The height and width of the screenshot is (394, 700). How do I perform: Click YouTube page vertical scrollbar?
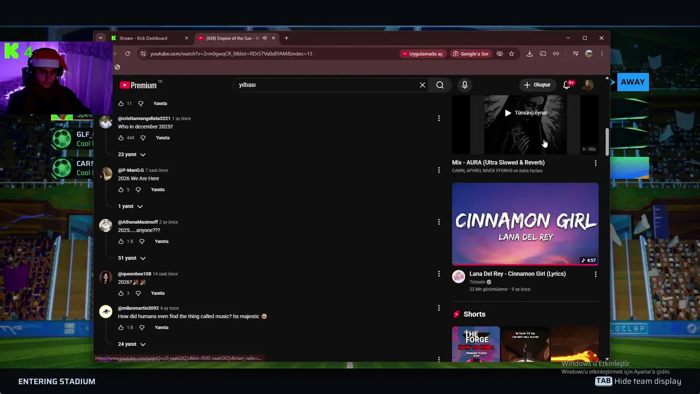point(606,142)
